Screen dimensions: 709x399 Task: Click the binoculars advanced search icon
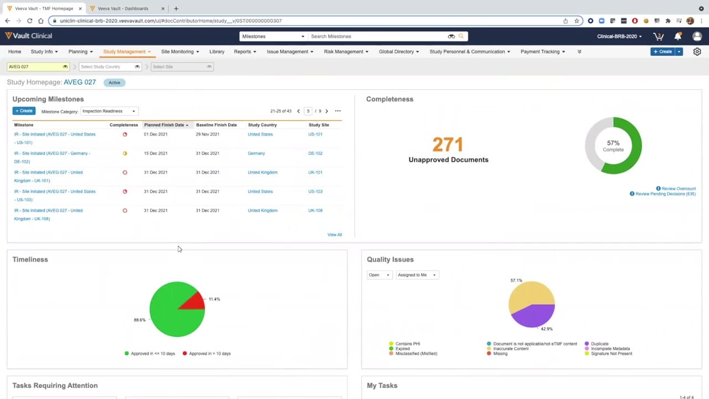pos(451,37)
